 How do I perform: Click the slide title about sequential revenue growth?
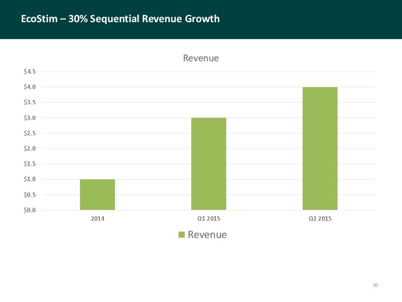120,19
